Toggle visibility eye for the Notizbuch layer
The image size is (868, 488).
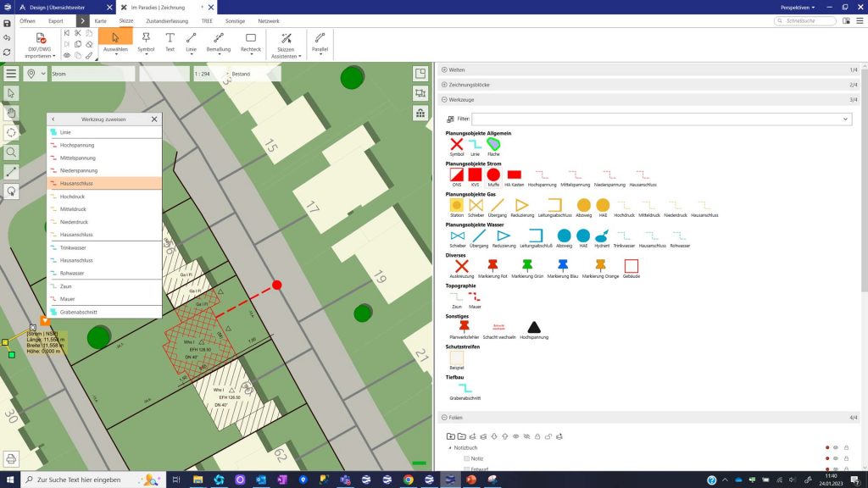835,447
